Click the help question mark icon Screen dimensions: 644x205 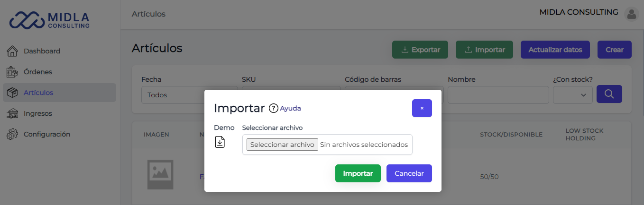click(x=273, y=108)
